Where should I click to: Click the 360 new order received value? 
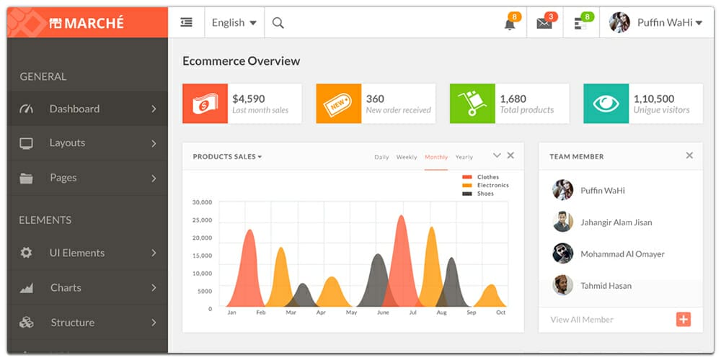click(x=375, y=99)
